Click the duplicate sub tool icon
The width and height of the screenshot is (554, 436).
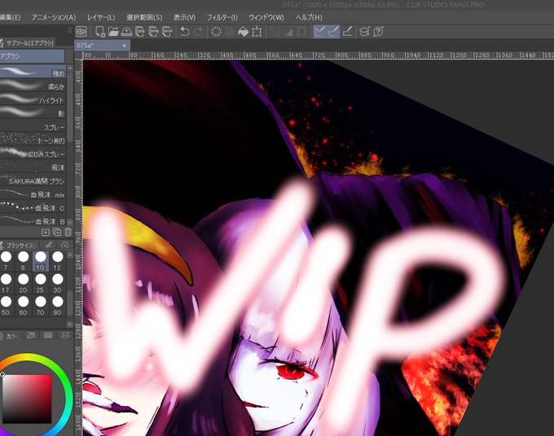[x=56, y=232]
